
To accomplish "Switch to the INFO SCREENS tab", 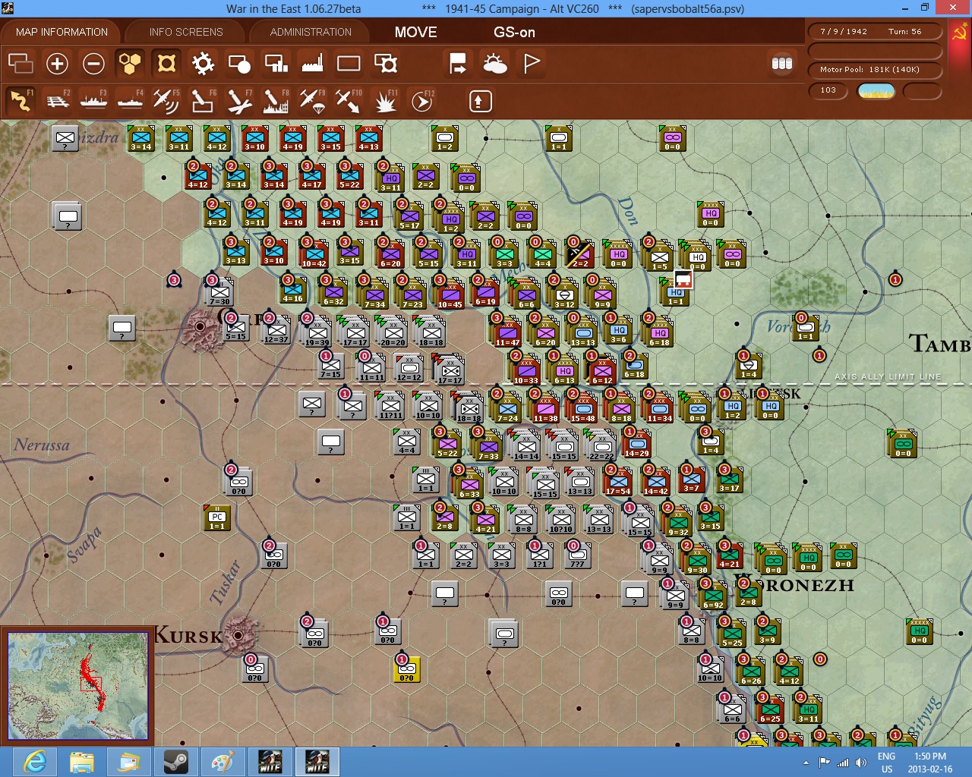I will [186, 32].
